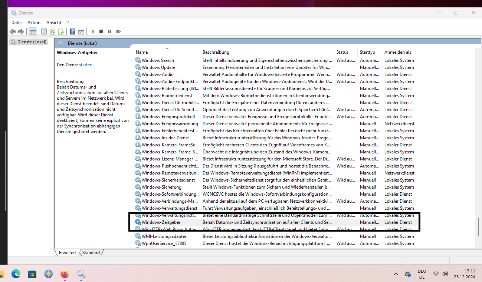Viewport: 482px width, 282px height.
Task: Sort by the Beschreibung column header
Action: pos(267,52)
